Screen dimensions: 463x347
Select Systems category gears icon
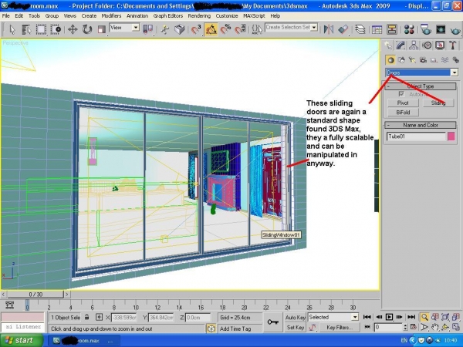pyautogui.click(x=455, y=60)
